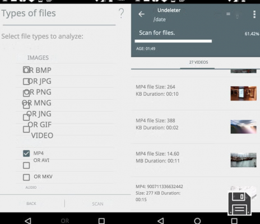
Task: Enable the AVI checkbox
Action: click(x=26, y=165)
